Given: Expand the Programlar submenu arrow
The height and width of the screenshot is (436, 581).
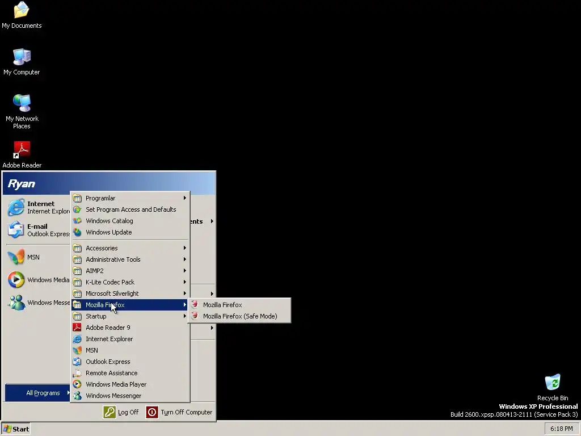Looking at the screenshot, I should (x=184, y=198).
